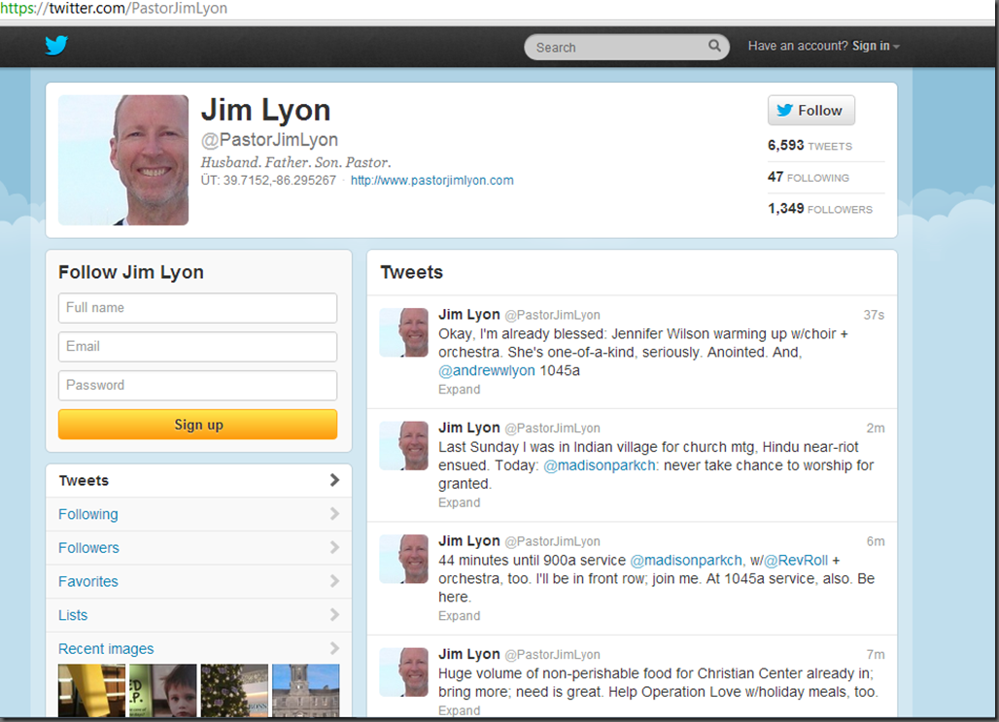Open the first recent image with yellow beam
Image resolution: width=999 pixels, height=722 pixels.
(x=91, y=691)
